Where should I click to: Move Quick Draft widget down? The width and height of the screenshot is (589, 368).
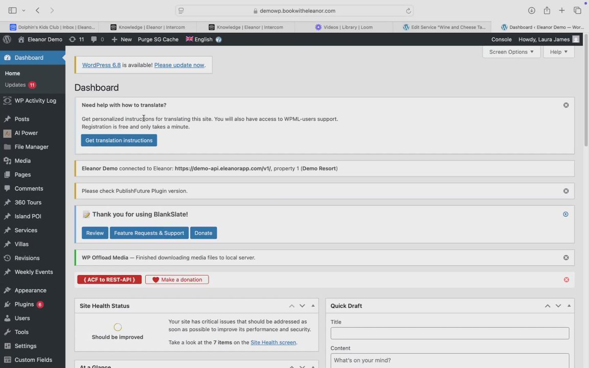click(x=558, y=306)
